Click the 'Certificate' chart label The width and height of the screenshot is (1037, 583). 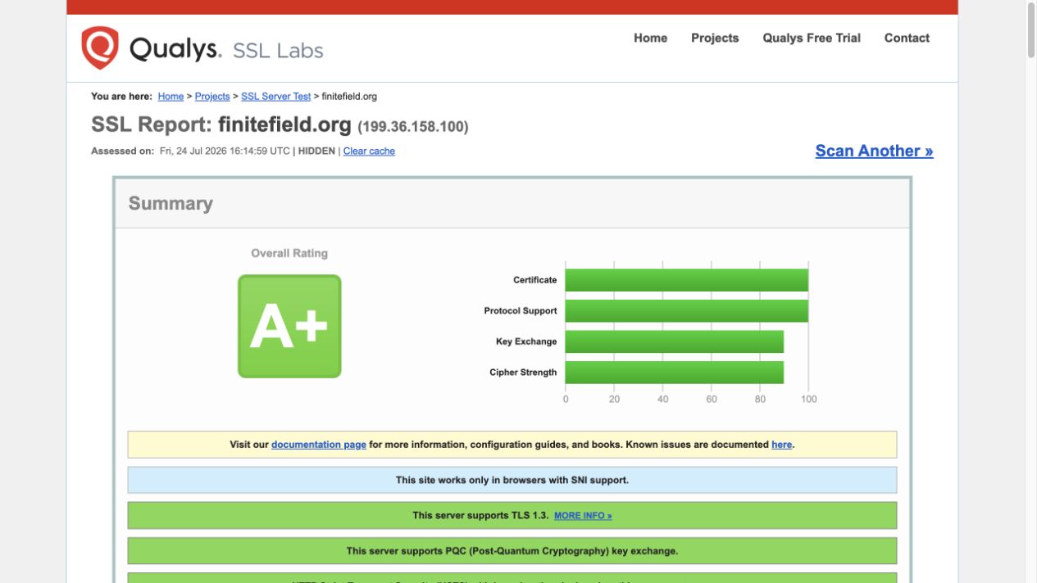click(x=535, y=280)
